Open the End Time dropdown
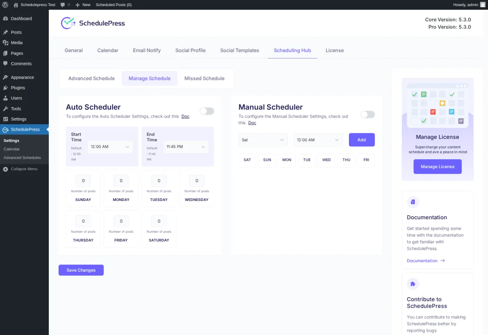The image size is (488, 335). (x=186, y=147)
